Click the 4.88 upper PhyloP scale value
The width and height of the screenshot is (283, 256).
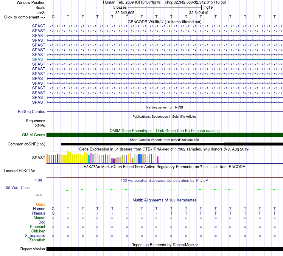coord(38,180)
